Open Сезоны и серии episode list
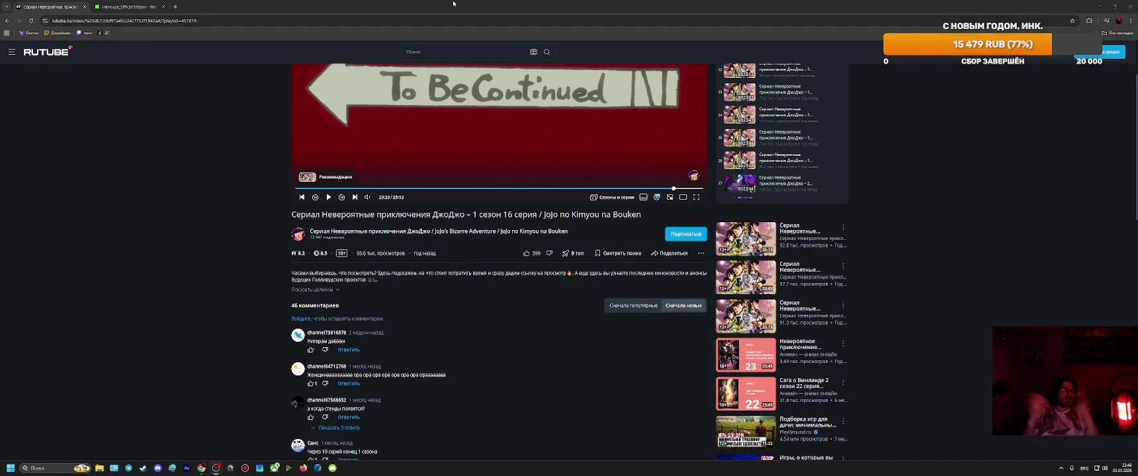The width and height of the screenshot is (1138, 476). coord(612,197)
